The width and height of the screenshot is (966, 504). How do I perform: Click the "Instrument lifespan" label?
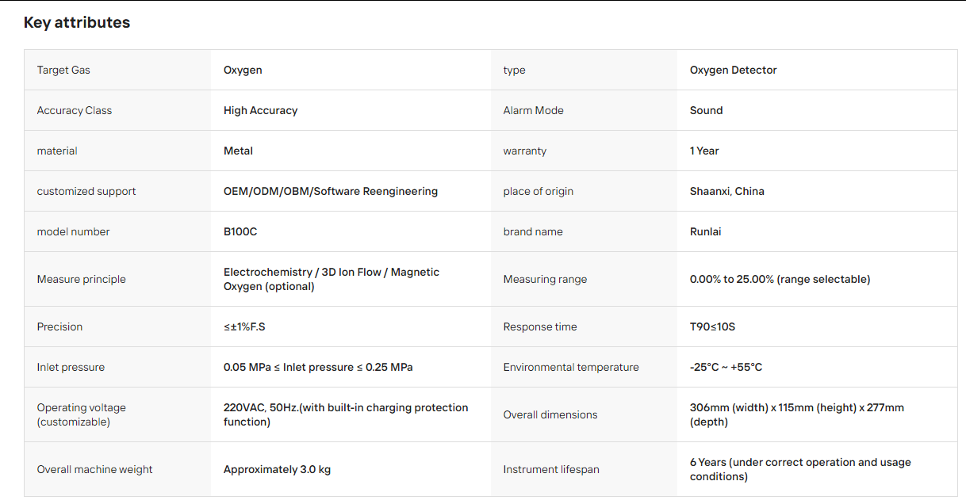pos(551,469)
